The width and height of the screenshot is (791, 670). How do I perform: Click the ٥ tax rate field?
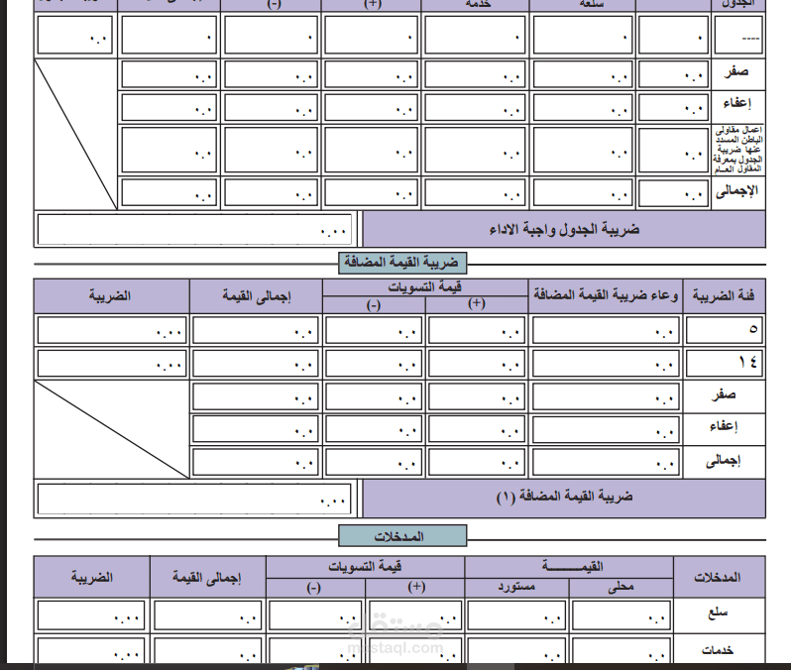click(x=725, y=330)
